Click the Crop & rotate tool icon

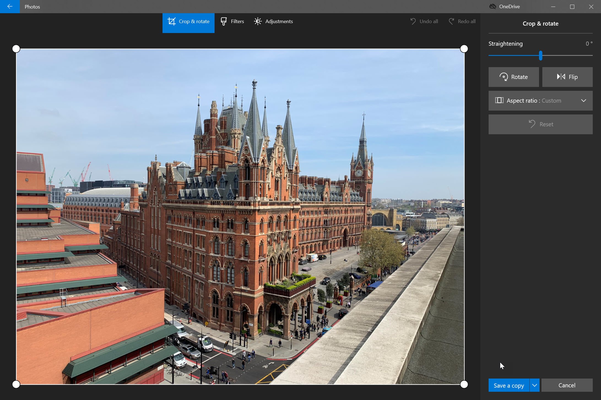click(172, 21)
